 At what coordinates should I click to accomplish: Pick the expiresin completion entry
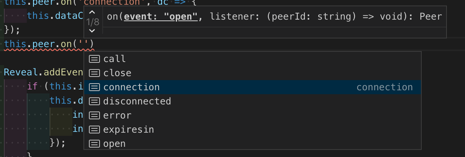[x=253, y=130]
